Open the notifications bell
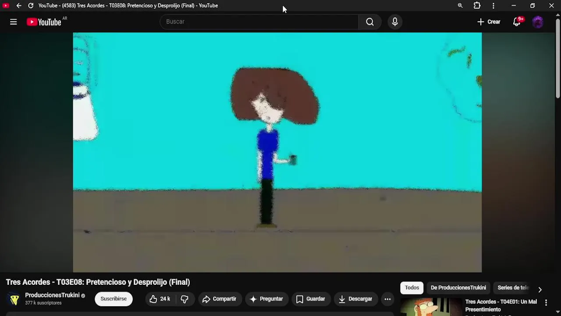 point(517,22)
